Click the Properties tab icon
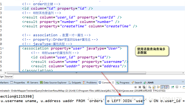 click(12, 83)
